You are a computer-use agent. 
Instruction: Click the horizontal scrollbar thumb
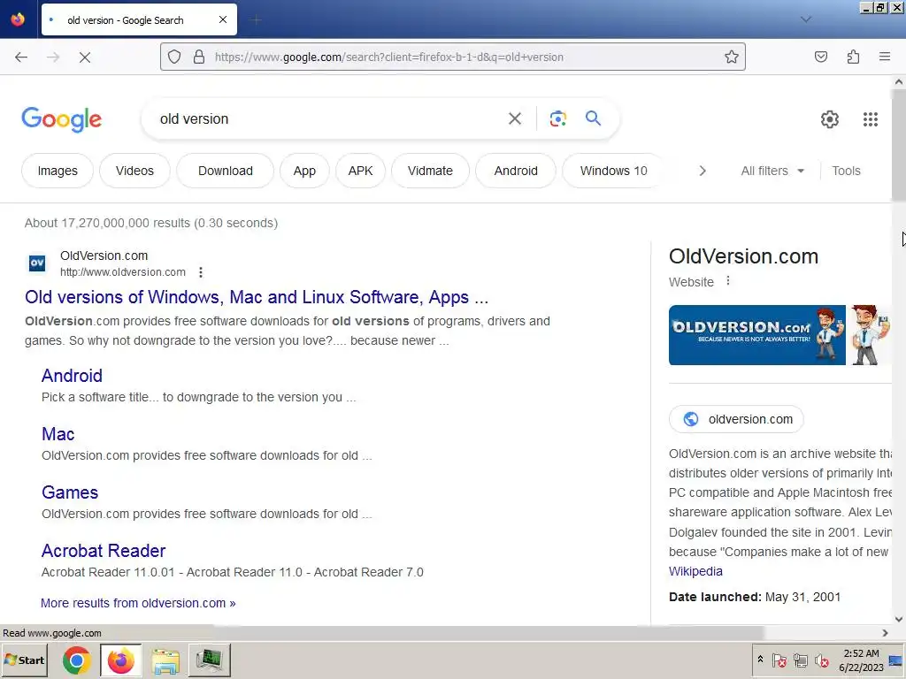pos(488,633)
